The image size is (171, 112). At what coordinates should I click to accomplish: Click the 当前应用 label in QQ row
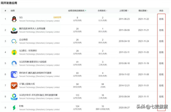[x=57, y=17]
